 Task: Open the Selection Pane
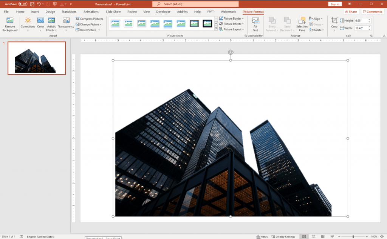pyautogui.click(x=302, y=23)
